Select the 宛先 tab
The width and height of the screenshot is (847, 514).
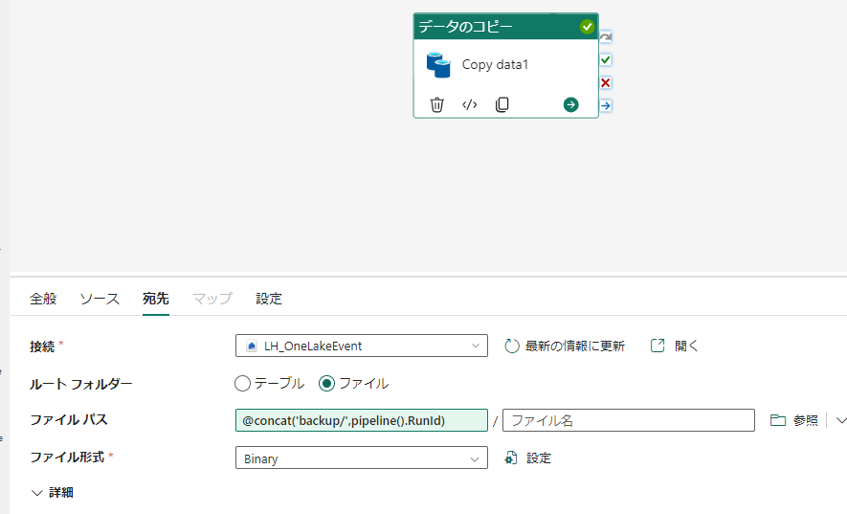coord(156,299)
